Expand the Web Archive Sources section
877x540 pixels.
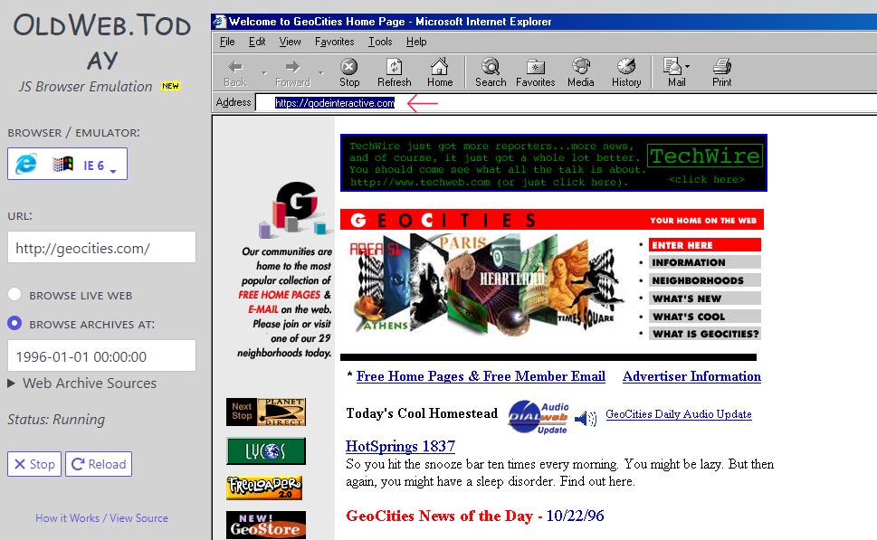[x=81, y=384]
